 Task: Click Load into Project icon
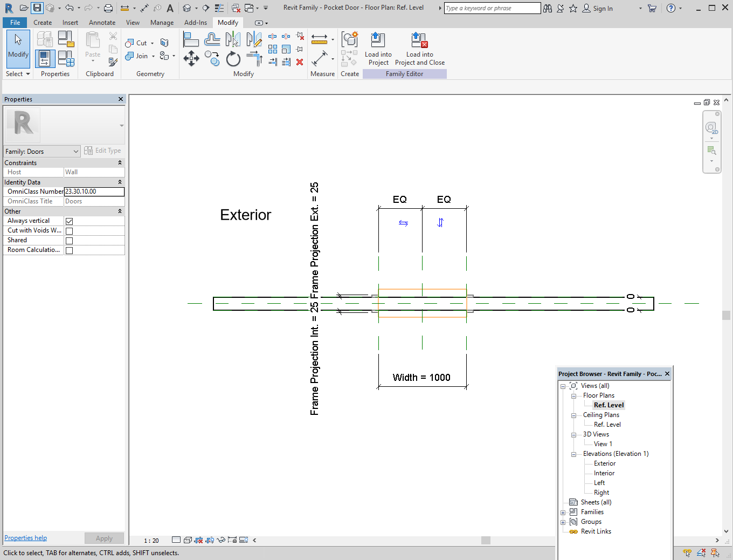378,49
